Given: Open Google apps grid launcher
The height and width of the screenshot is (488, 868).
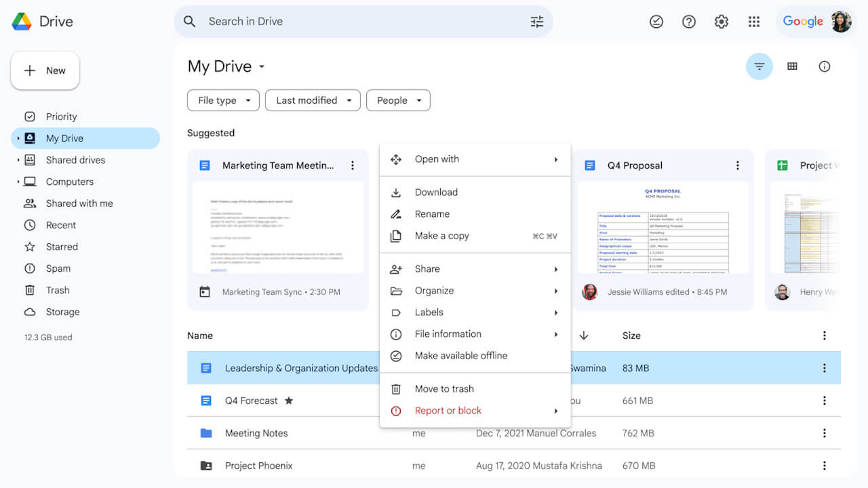Looking at the screenshot, I should coord(754,22).
